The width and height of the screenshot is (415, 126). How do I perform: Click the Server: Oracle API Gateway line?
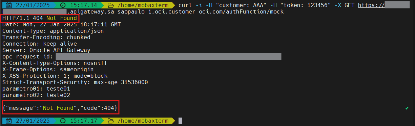coord(46,50)
